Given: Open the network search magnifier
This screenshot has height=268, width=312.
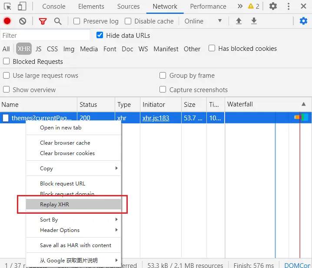Looking at the screenshot, I should (58, 21).
